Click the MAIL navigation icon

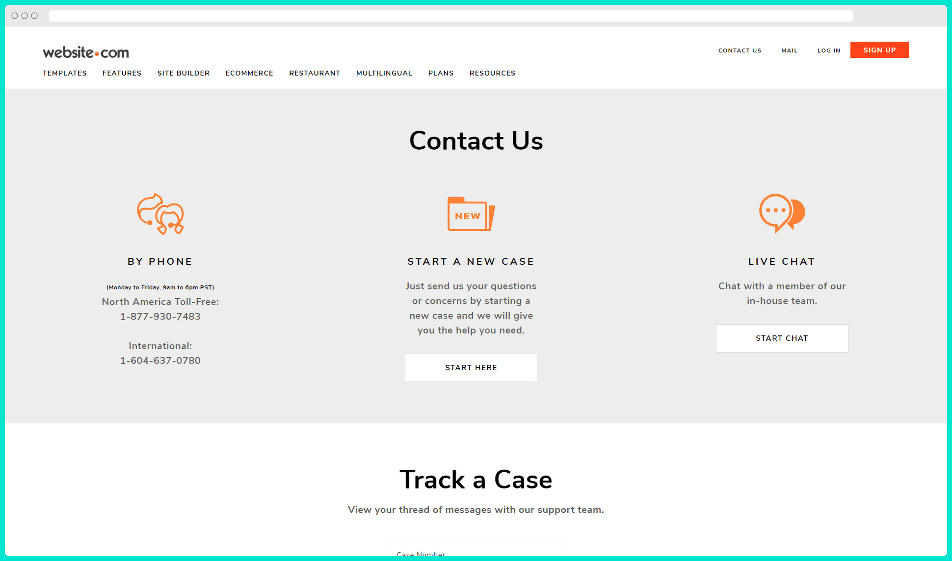click(x=789, y=50)
